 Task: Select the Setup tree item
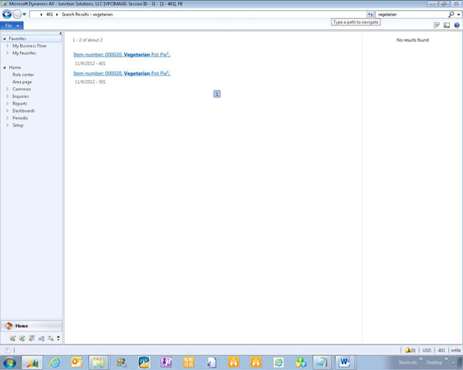(18, 125)
